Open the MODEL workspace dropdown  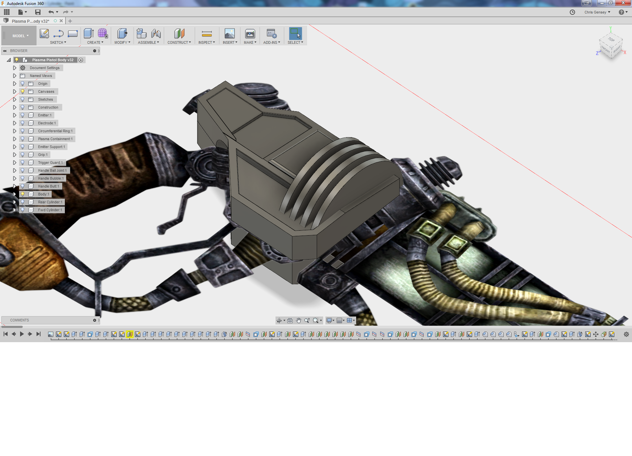20,36
